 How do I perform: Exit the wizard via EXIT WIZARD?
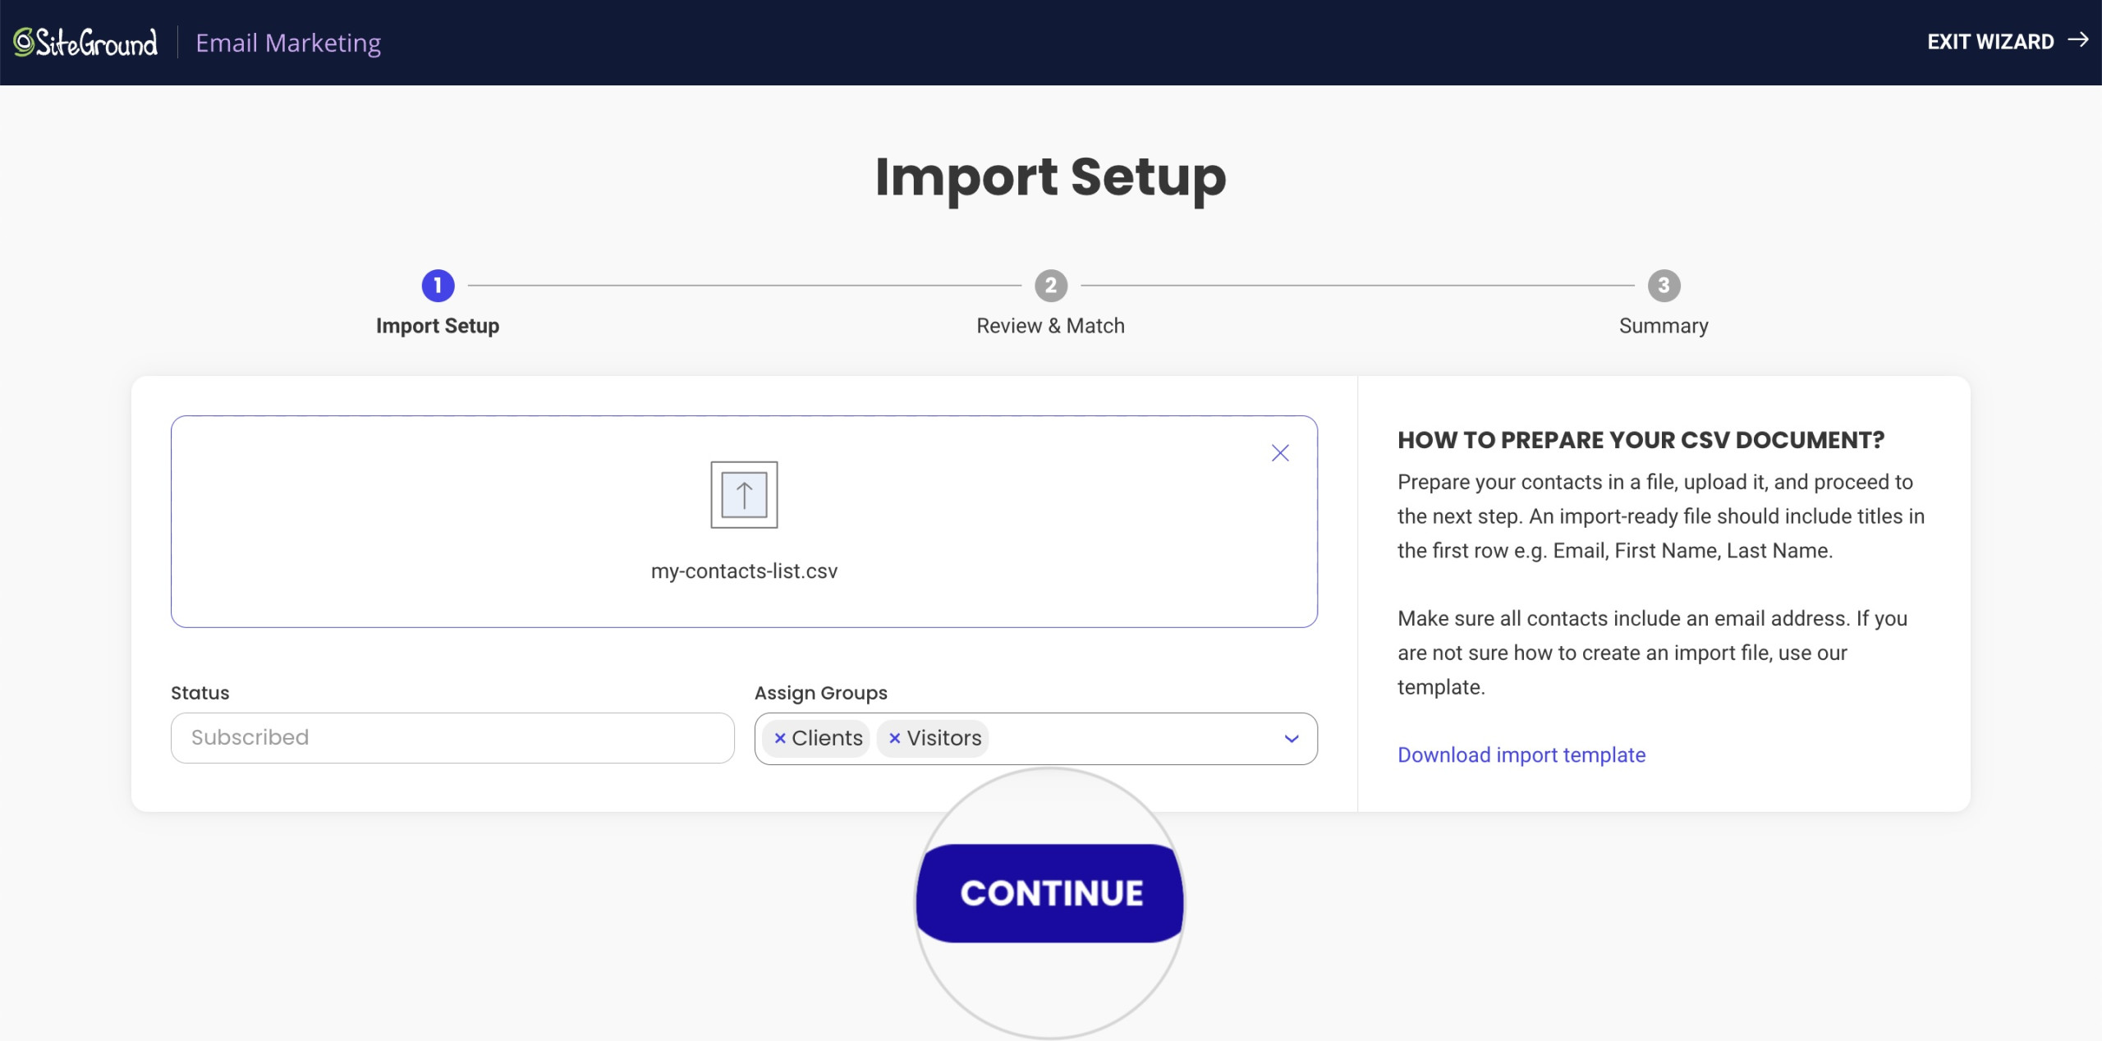pos(2007,41)
